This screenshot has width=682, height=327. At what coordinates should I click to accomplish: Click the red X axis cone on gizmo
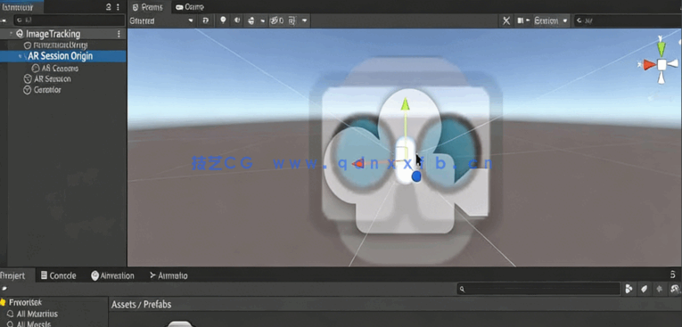click(x=649, y=65)
